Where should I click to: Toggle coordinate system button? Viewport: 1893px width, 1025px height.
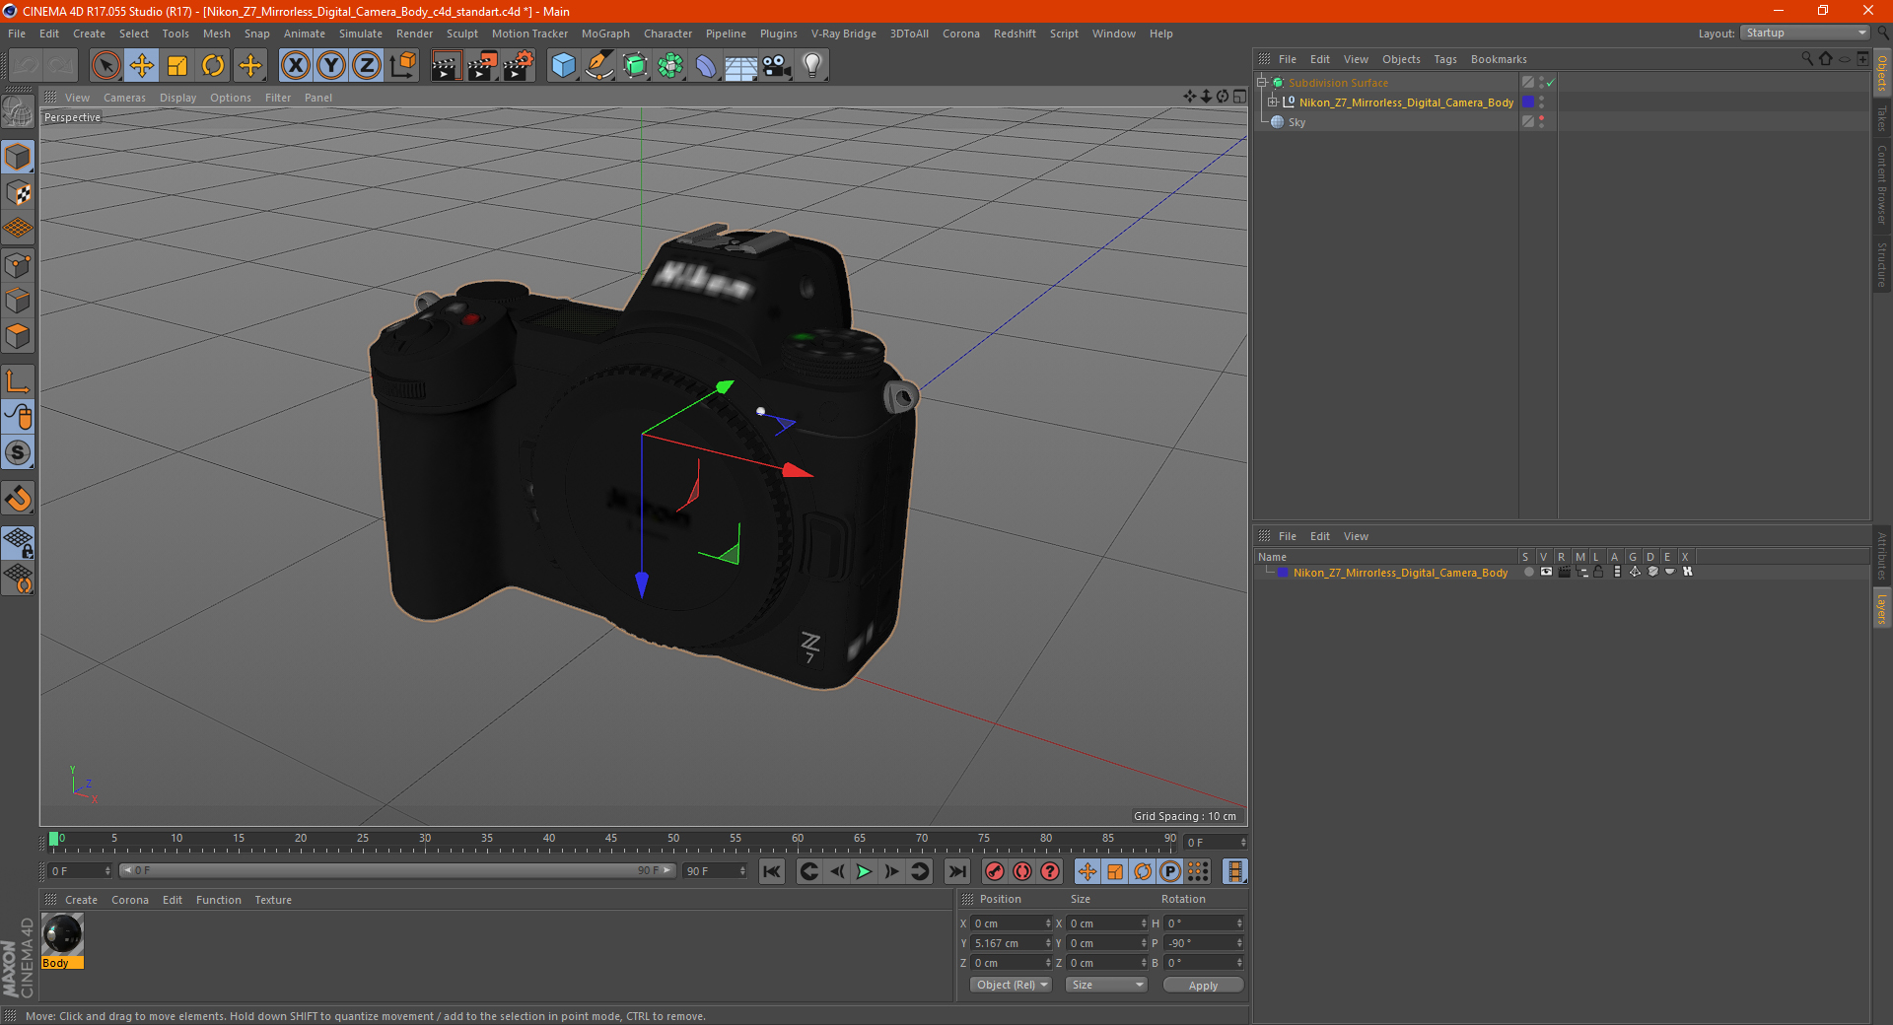click(403, 66)
